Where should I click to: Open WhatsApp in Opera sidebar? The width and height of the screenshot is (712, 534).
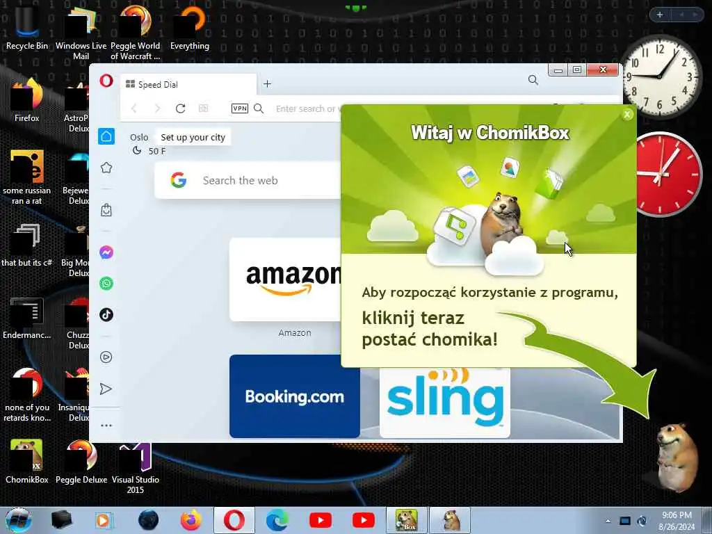point(106,284)
